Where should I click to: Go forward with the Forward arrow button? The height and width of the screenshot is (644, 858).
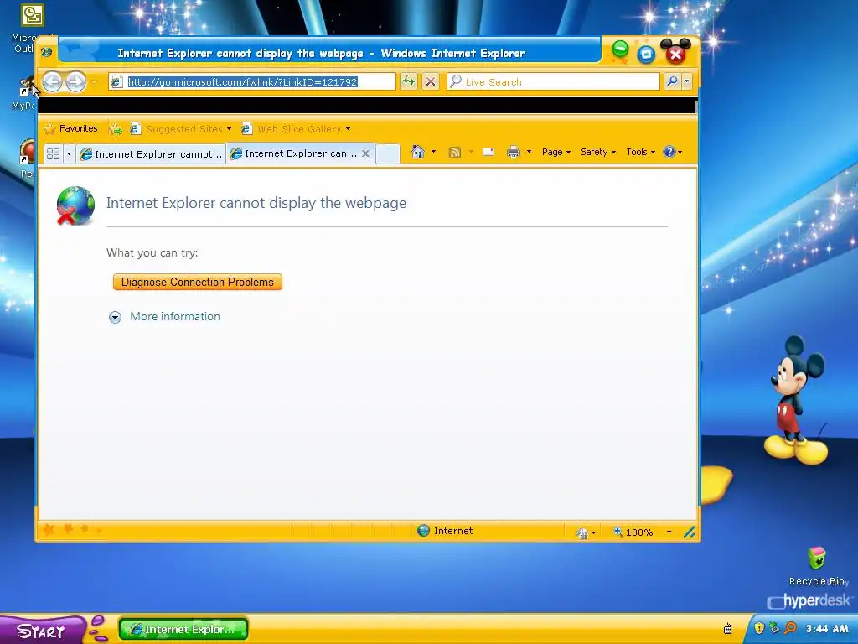(76, 82)
